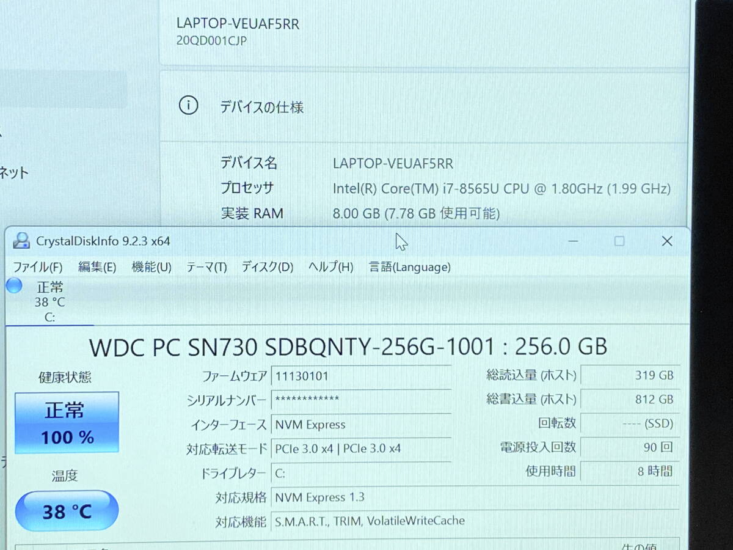Click the rotation rate ---- (SSD) value
This screenshot has height=550, width=733.
click(x=630, y=423)
